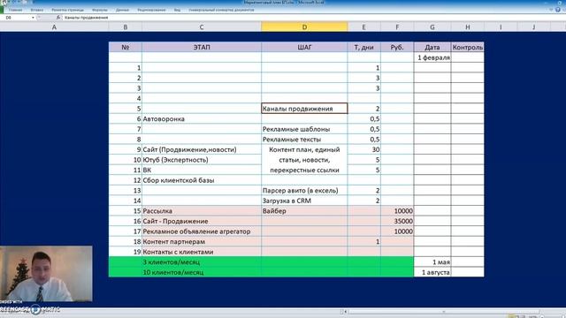Viewport: 566px width, 318px height.
Task: Click the Name Box showing D8
Action: [16, 18]
